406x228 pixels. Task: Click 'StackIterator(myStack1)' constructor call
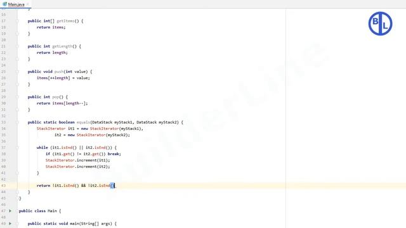[x=115, y=129]
